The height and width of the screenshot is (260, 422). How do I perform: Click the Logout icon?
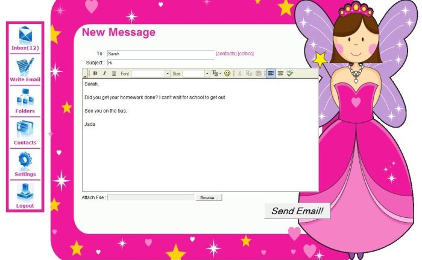(x=25, y=193)
